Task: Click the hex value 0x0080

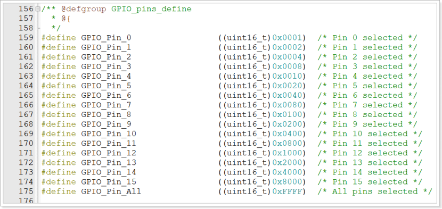Action: [287, 105]
